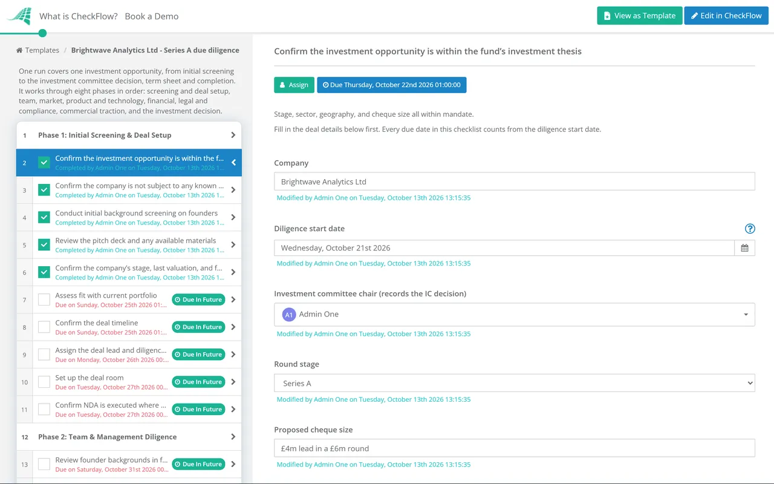Uncheck the 'Confirm the investment opportunity' task checkbox

pos(44,163)
